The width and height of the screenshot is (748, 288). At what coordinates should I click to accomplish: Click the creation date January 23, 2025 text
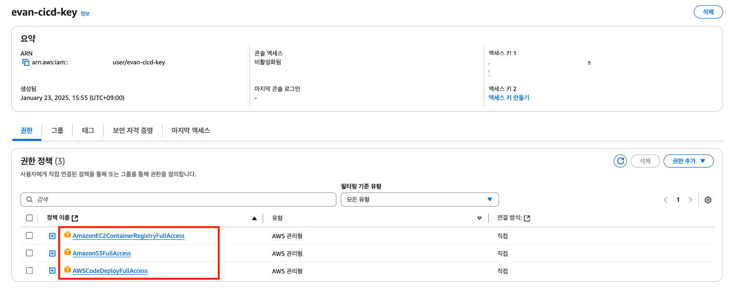click(x=72, y=97)
